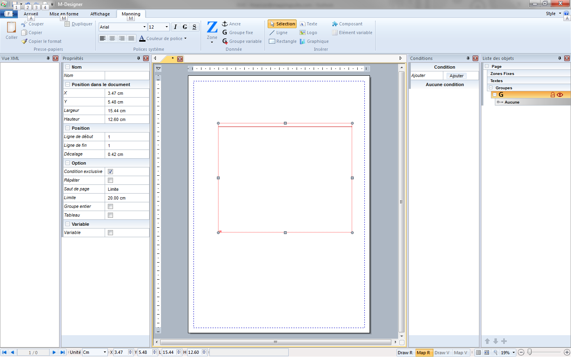Insert a Logo element
Image resolution: width=571 pixels, height=357 pixels.
click(308, 32)
